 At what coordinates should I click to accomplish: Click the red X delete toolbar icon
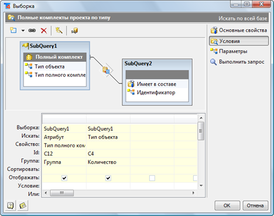(44, 30)
